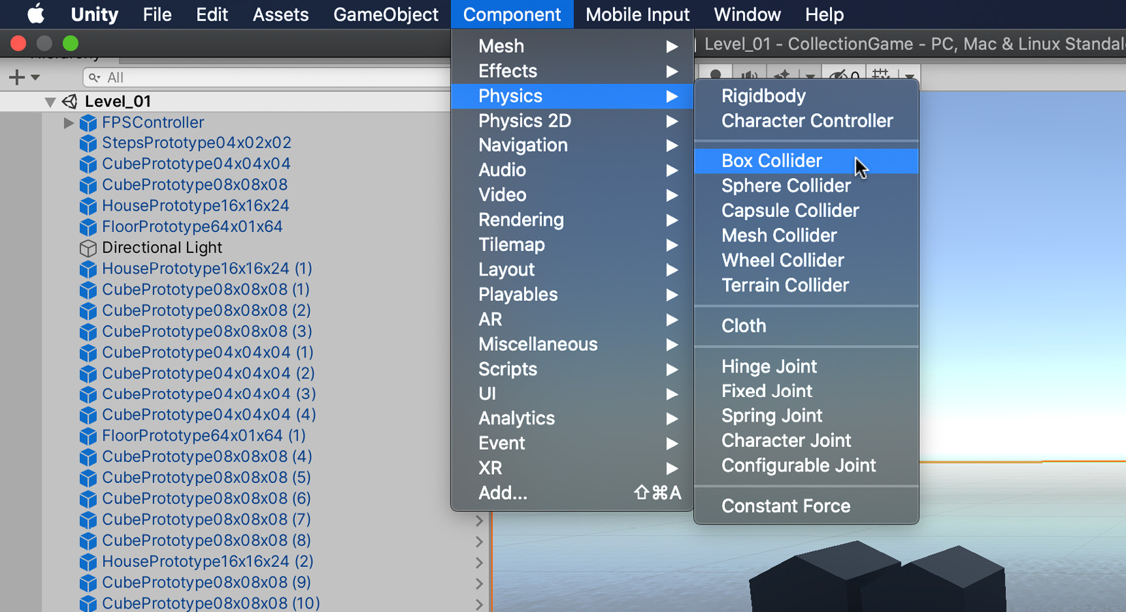Select HousePrototype16x16x24 (2) in Hierarchy
This screenshot has width=1126, height=612.
pos(207,562)
